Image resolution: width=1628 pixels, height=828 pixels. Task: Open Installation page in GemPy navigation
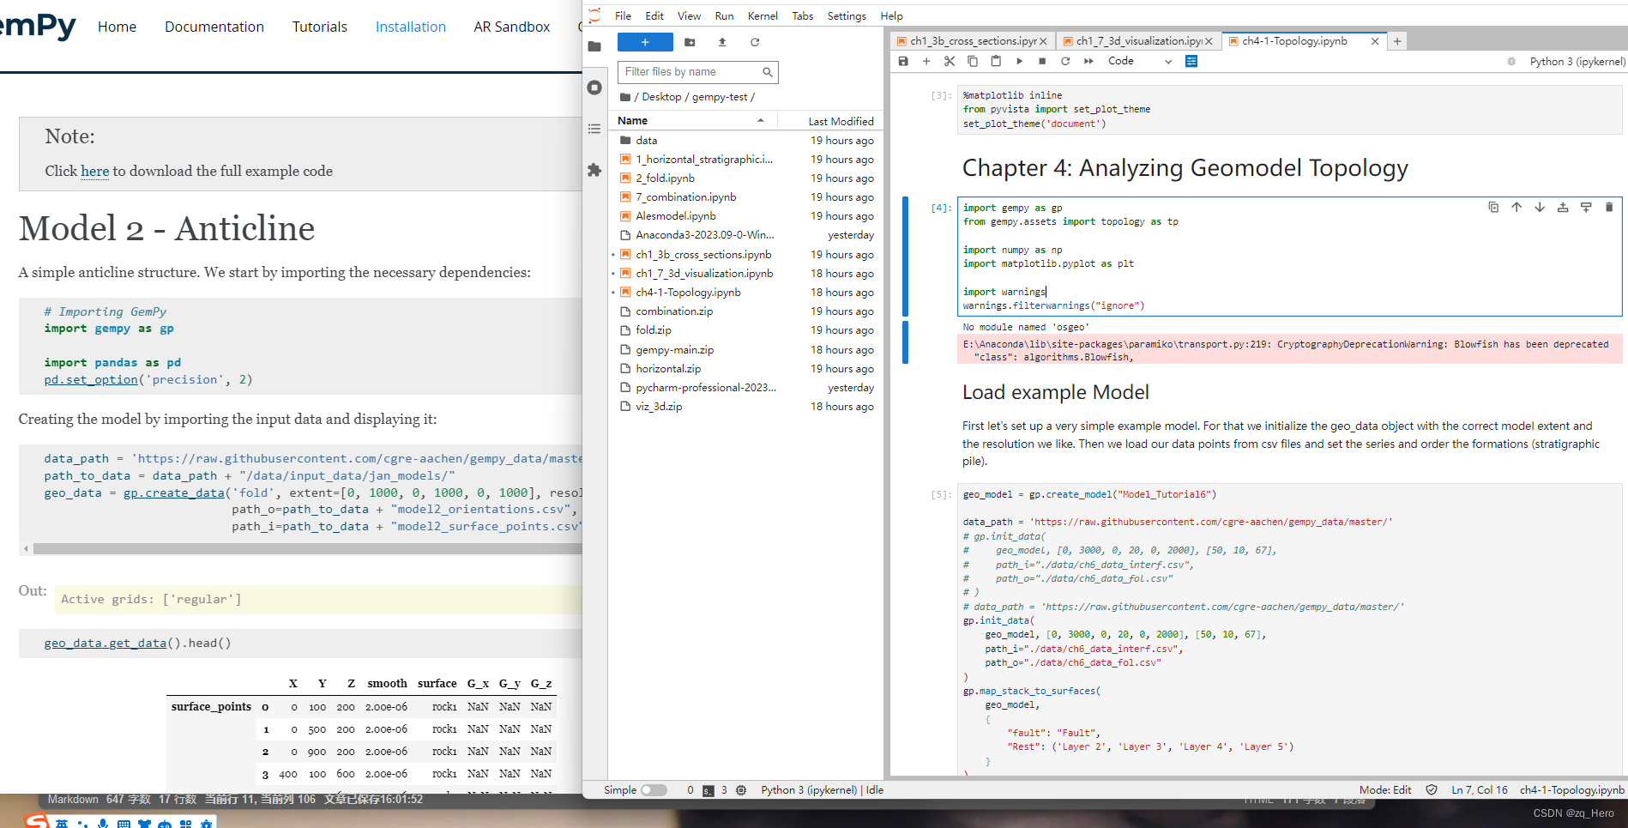411,27
